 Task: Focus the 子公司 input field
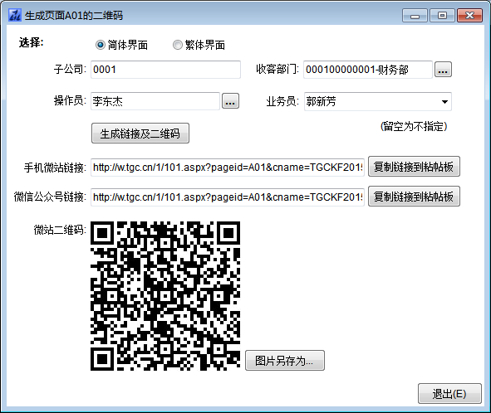coord(165,70)
